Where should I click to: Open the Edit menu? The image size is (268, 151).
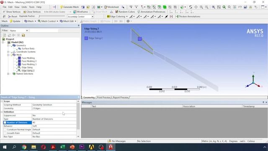(10, 7)
